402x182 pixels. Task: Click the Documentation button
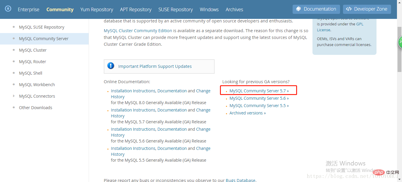(x=316, y=9)
